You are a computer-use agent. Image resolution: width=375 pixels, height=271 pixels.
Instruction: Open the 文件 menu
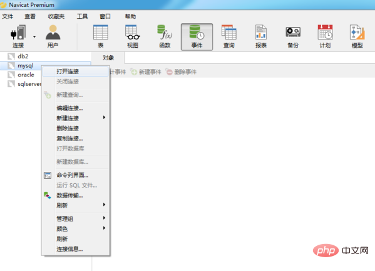tap(8, 16)
